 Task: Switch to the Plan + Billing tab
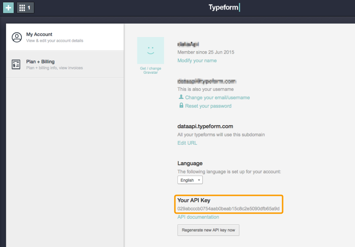pos(65,64)
